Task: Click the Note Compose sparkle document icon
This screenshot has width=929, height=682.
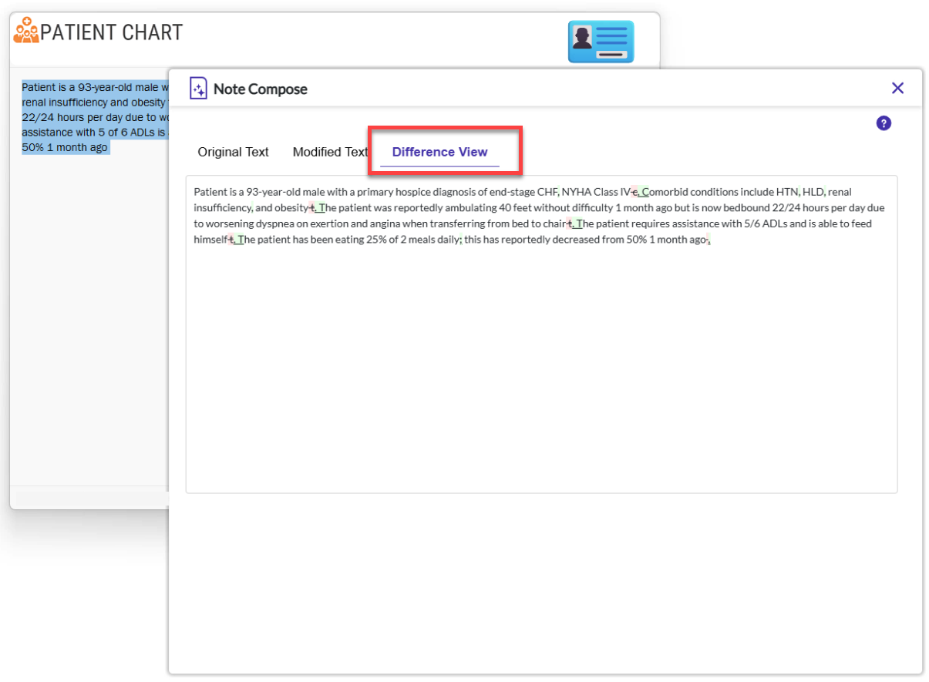Action: (198, 89)
